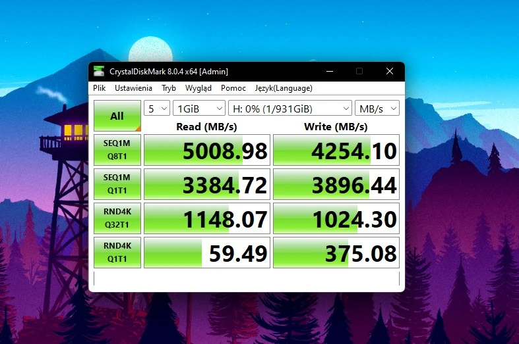Click the 375.08 write result
Viewport: 519px width, 344px height.
tap(336, 253)
